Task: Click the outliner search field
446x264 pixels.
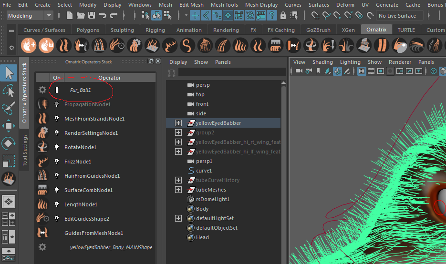Action: [231, 72]
